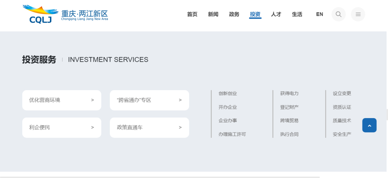
Task: Click the 开办企业 link
Action: (x=228, y=107)
